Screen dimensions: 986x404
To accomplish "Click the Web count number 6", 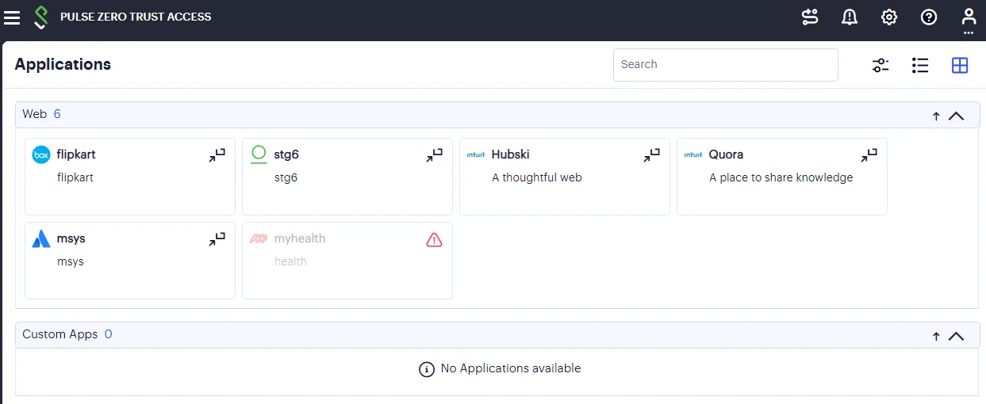I will pyautogui.click(x=57, y=114).
